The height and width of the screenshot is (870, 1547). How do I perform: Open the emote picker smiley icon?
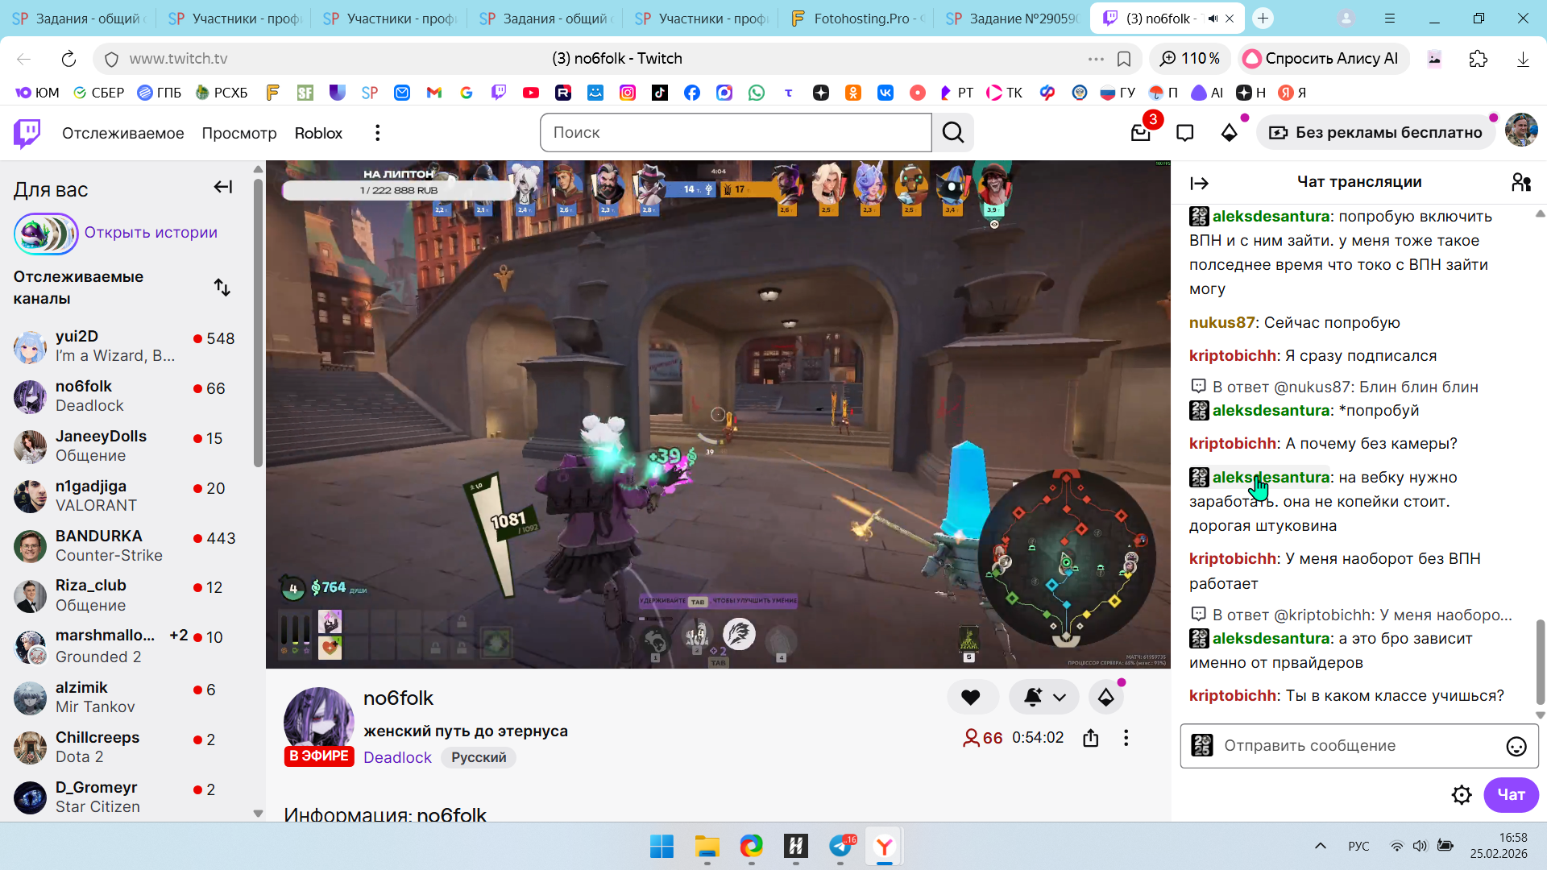point(1516,747)
